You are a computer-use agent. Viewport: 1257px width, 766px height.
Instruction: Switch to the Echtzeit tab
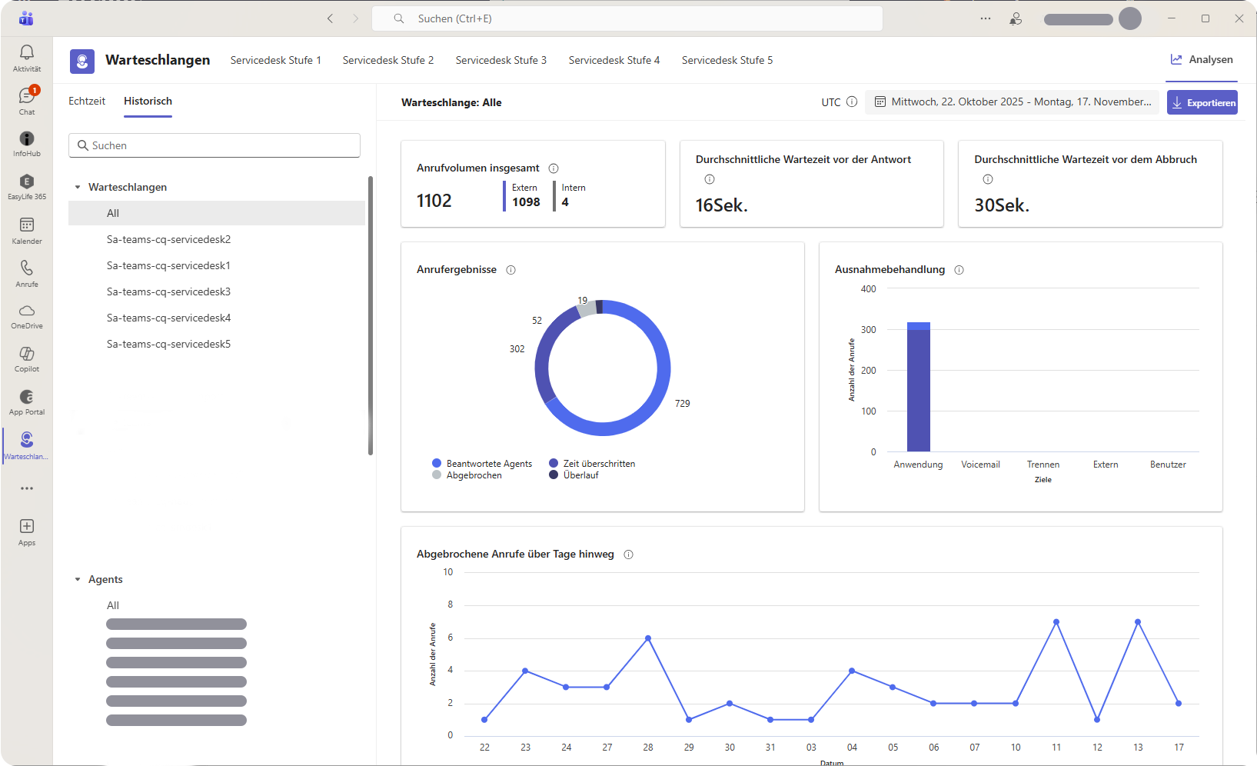coord(87,101)
